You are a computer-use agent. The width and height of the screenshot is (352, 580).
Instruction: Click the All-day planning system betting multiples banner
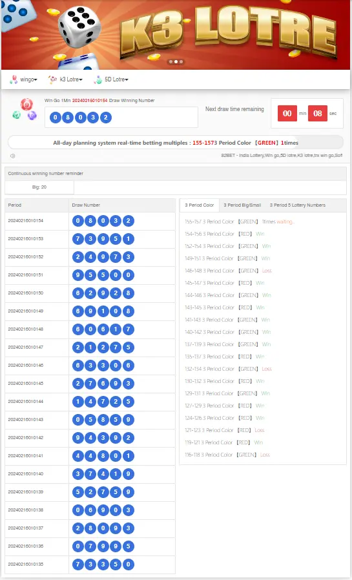(x=176, y=142)
